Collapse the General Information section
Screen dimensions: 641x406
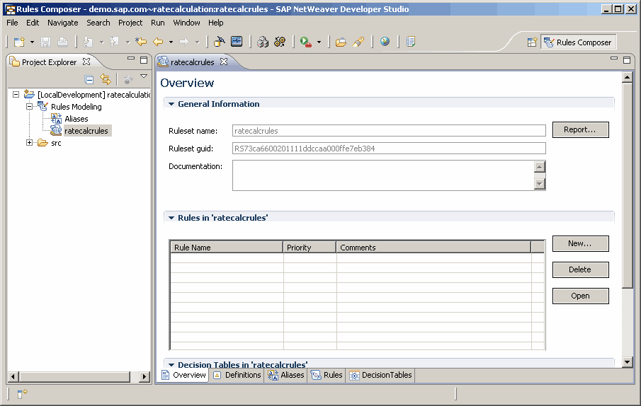tap(171, 105)
